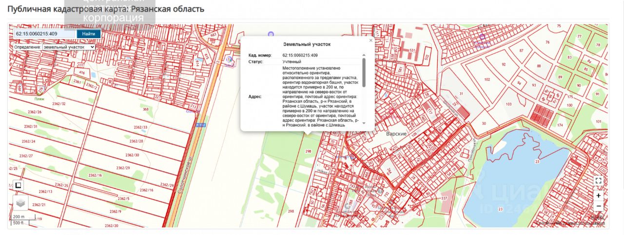
Task: Click the Найти search button
Action: (x=89, y=34)
